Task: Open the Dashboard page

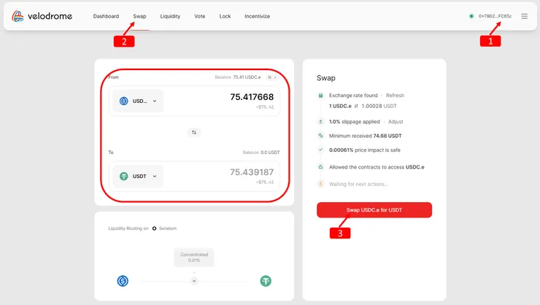Action: (106, 16)
